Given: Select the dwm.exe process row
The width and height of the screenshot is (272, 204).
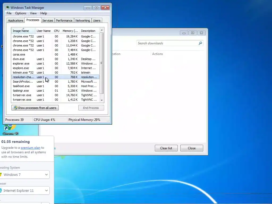Looking at the screenshot, I should click(55, 59).
